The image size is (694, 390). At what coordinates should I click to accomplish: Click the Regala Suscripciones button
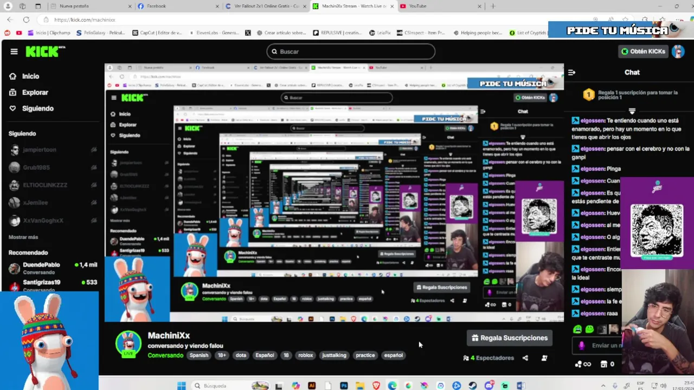(510, 338)
